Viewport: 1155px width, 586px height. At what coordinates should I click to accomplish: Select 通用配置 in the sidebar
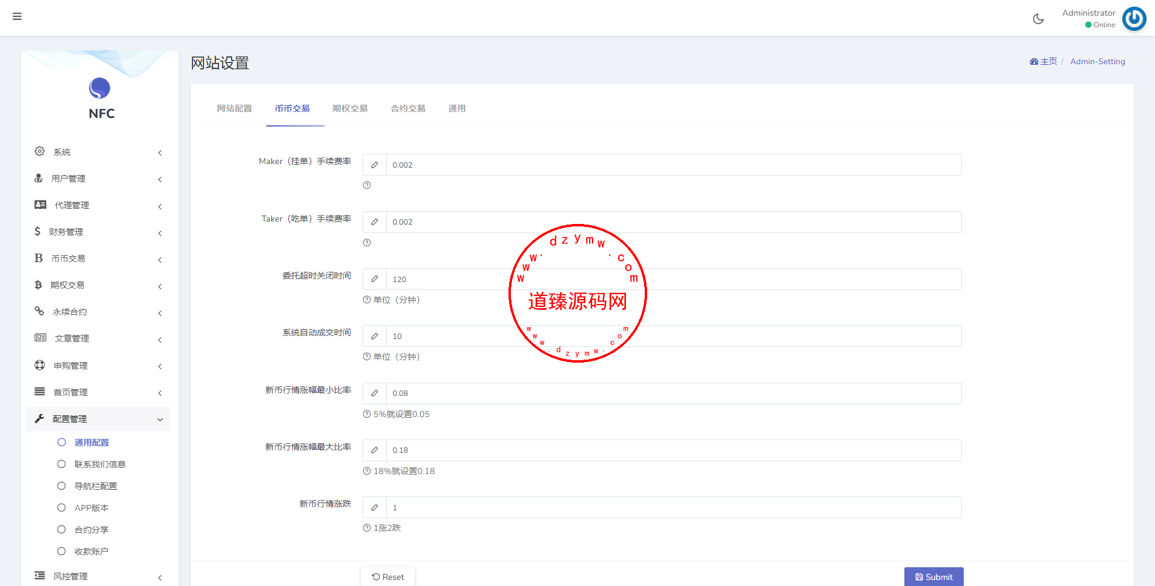(x=91, y=443)
